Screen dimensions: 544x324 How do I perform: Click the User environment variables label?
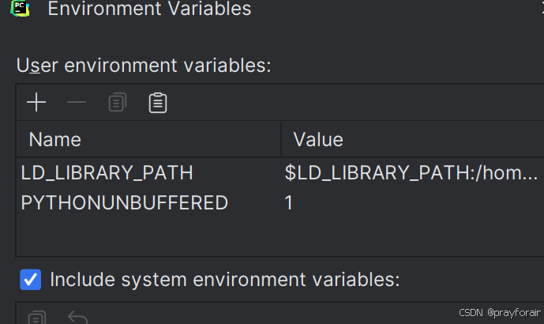[144, 66]
